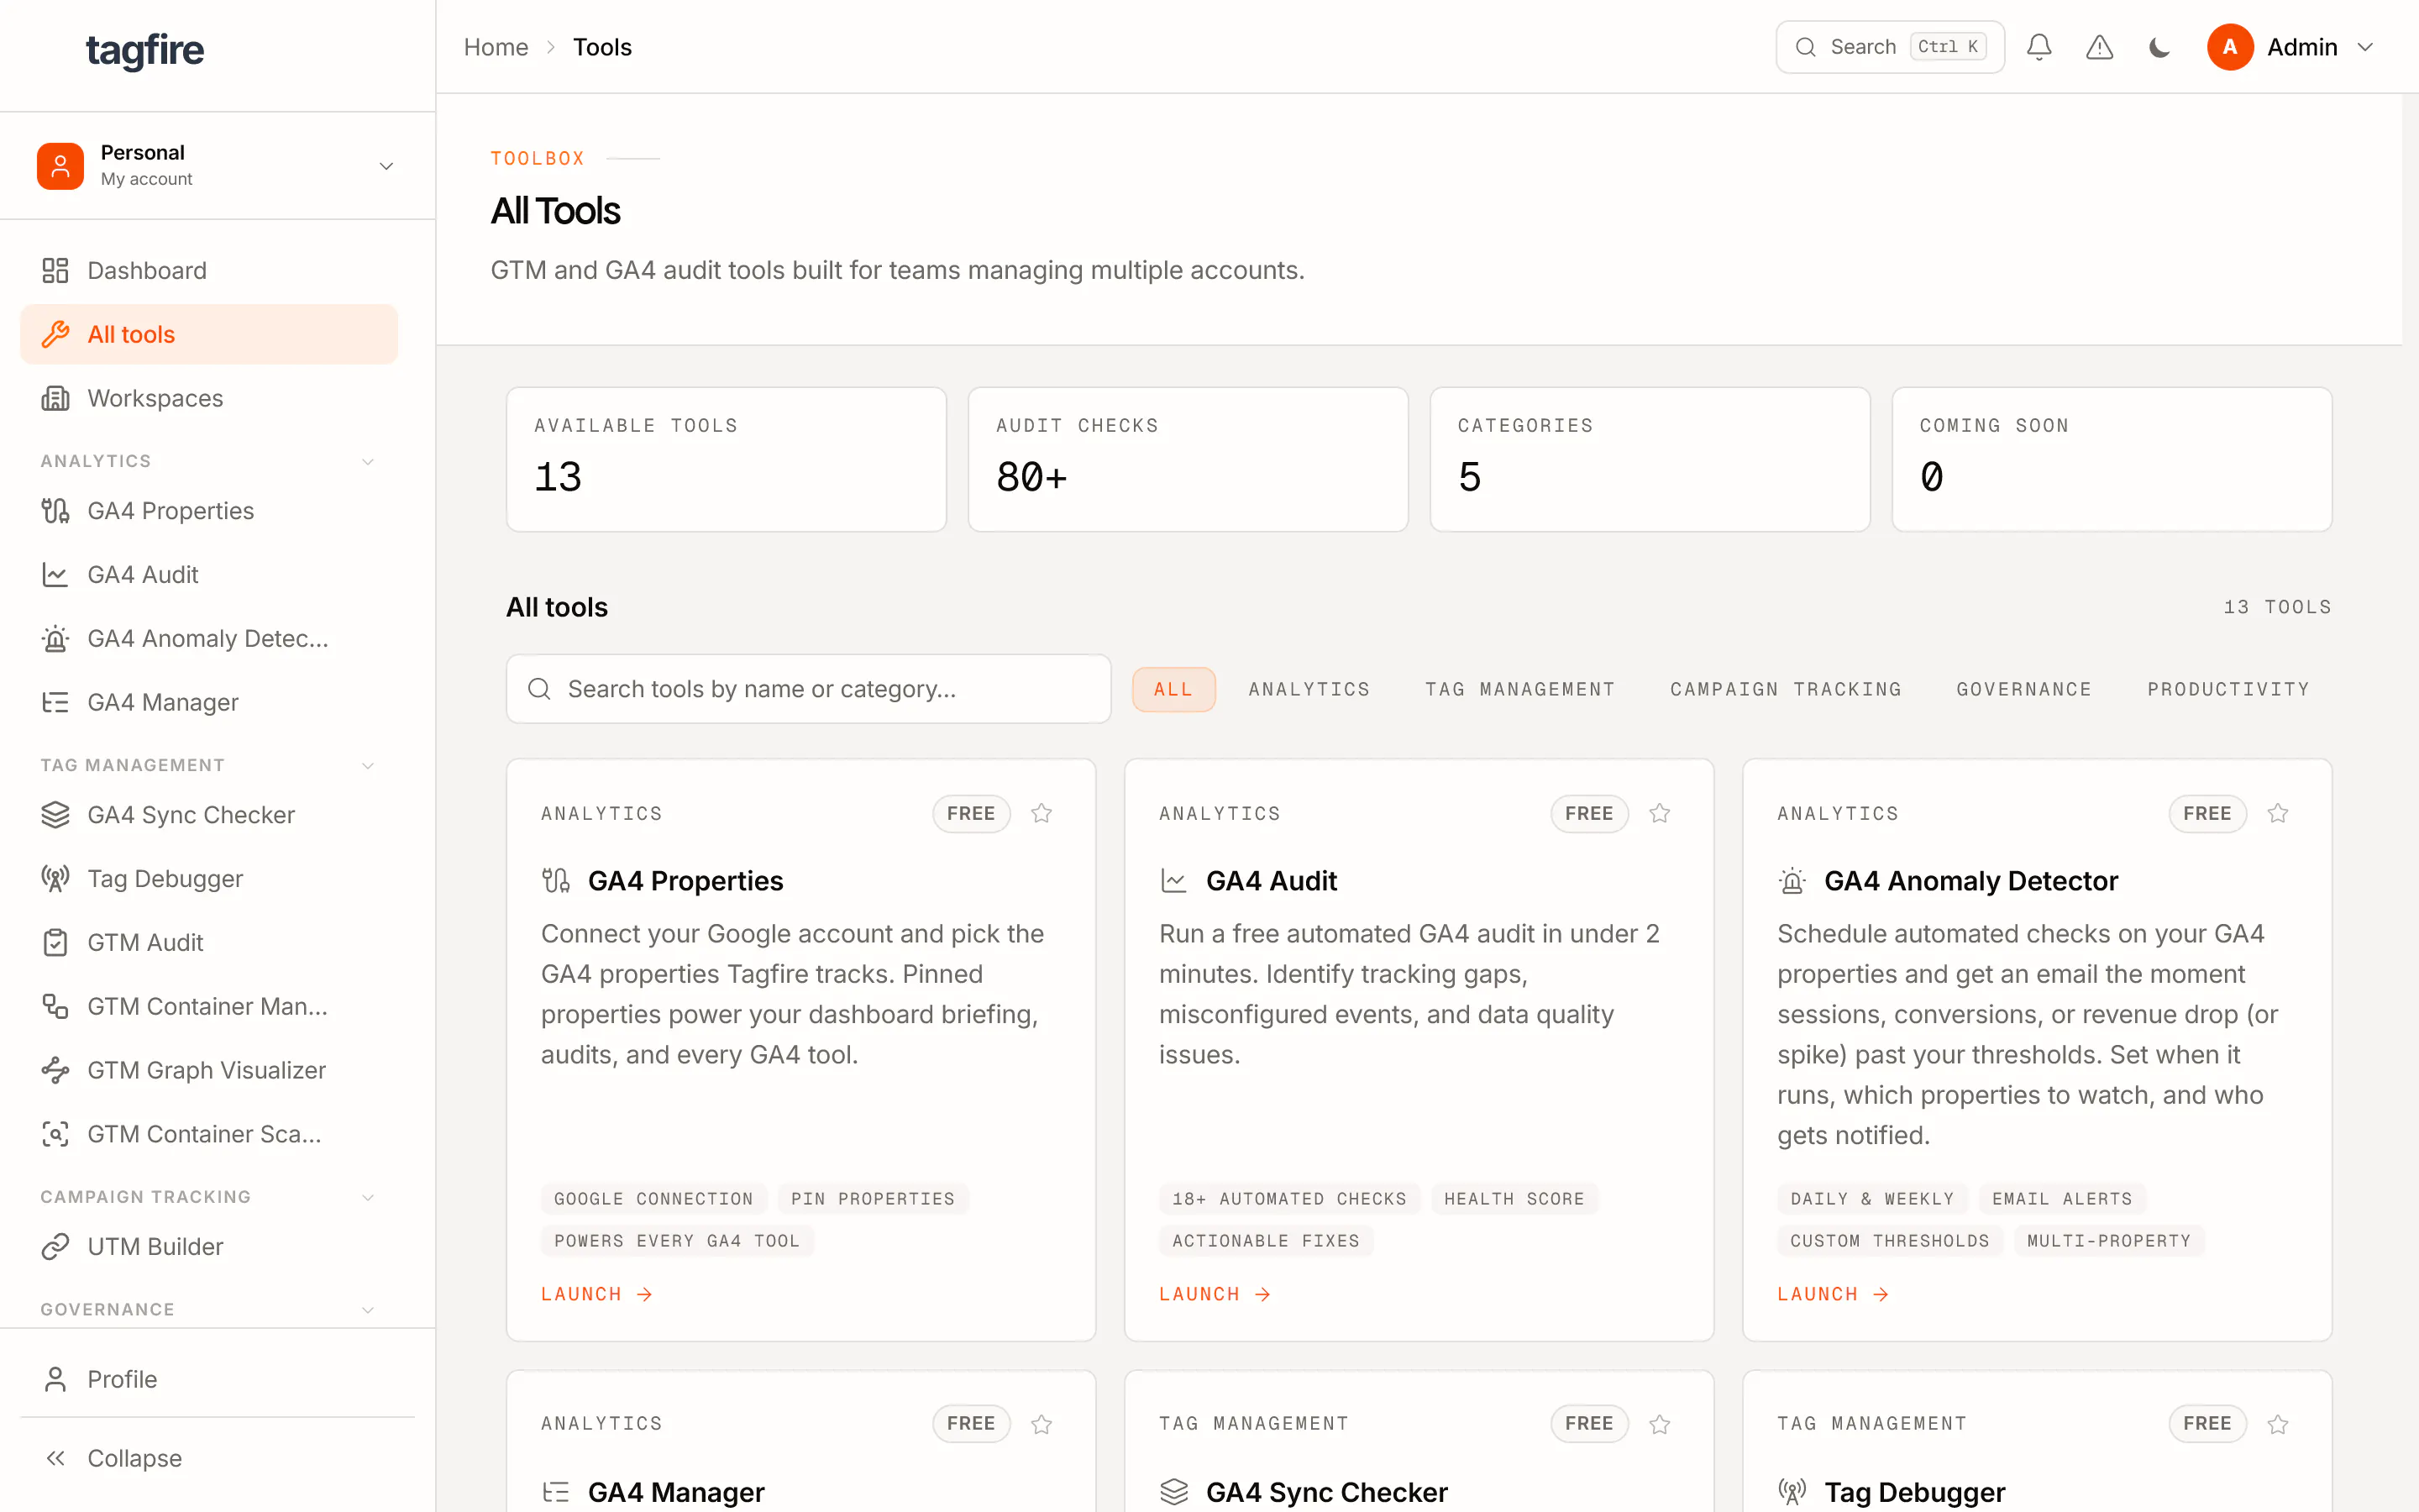Filter tools by Campaign Tracking category

point(1787,689)
